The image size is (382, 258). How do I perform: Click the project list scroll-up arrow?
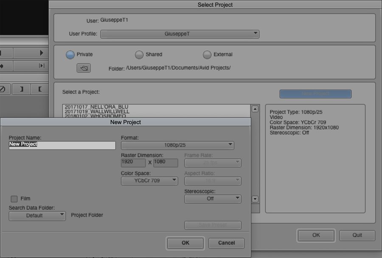[255, 109]
